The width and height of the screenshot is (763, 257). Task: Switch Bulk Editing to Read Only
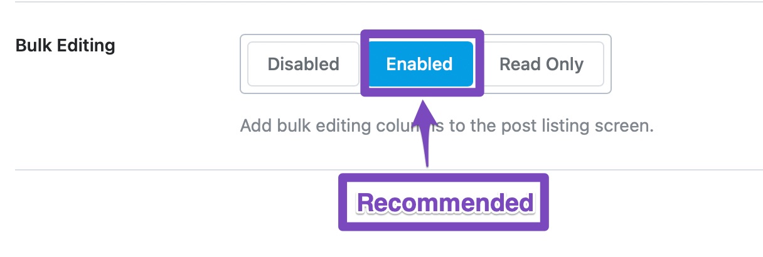(x=541, y=64)
